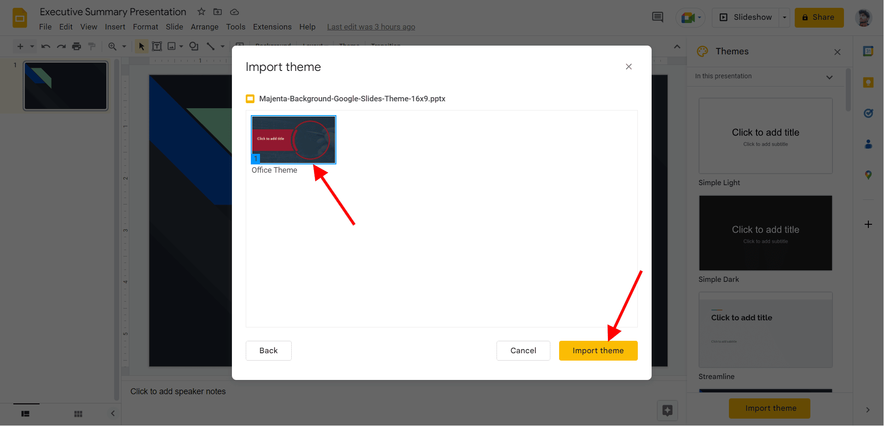This screenshot has width=884, height=426.
Task: Open the Extensions menu
Action: [272, 27]
